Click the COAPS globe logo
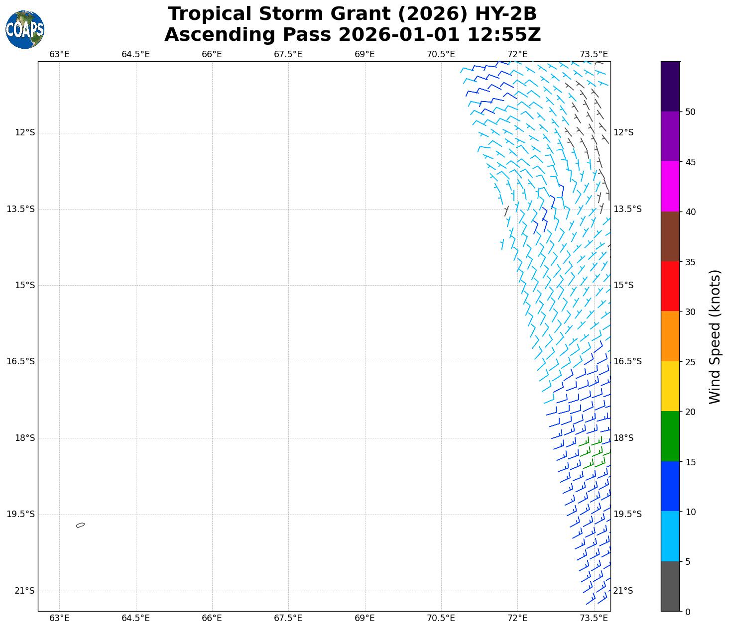Viewport: 729px width, 629px height. pos(25,30)
